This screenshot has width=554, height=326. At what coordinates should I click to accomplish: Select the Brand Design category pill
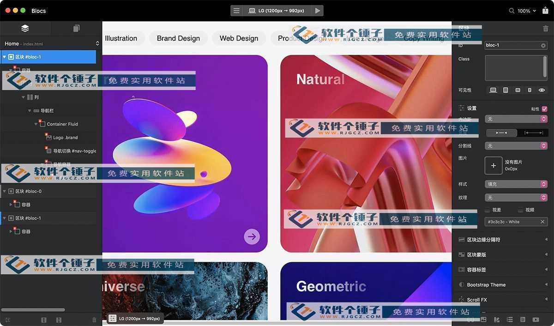point(178,38)
